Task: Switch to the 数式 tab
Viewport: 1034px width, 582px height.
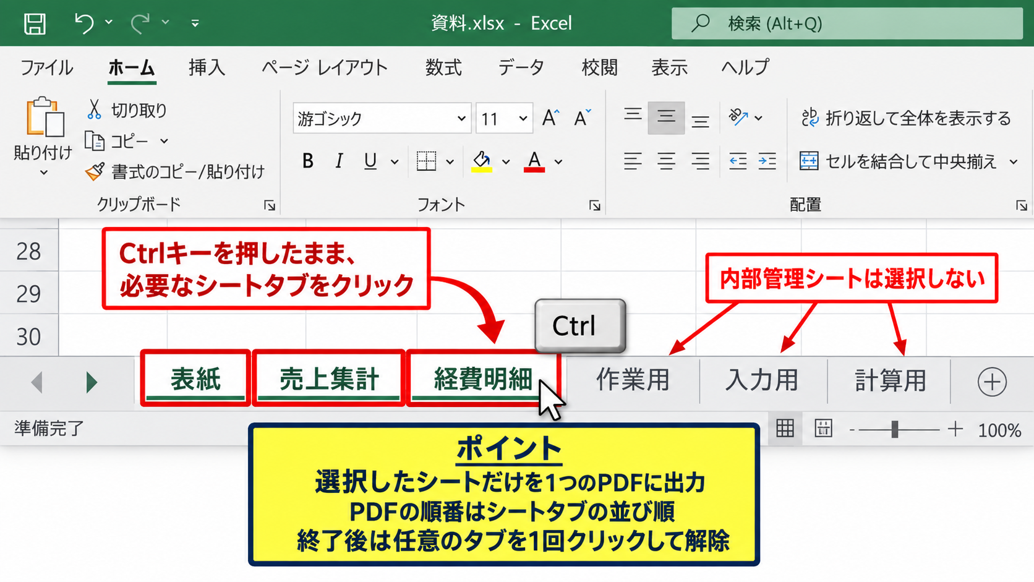Action: click(x=443, y=67)
